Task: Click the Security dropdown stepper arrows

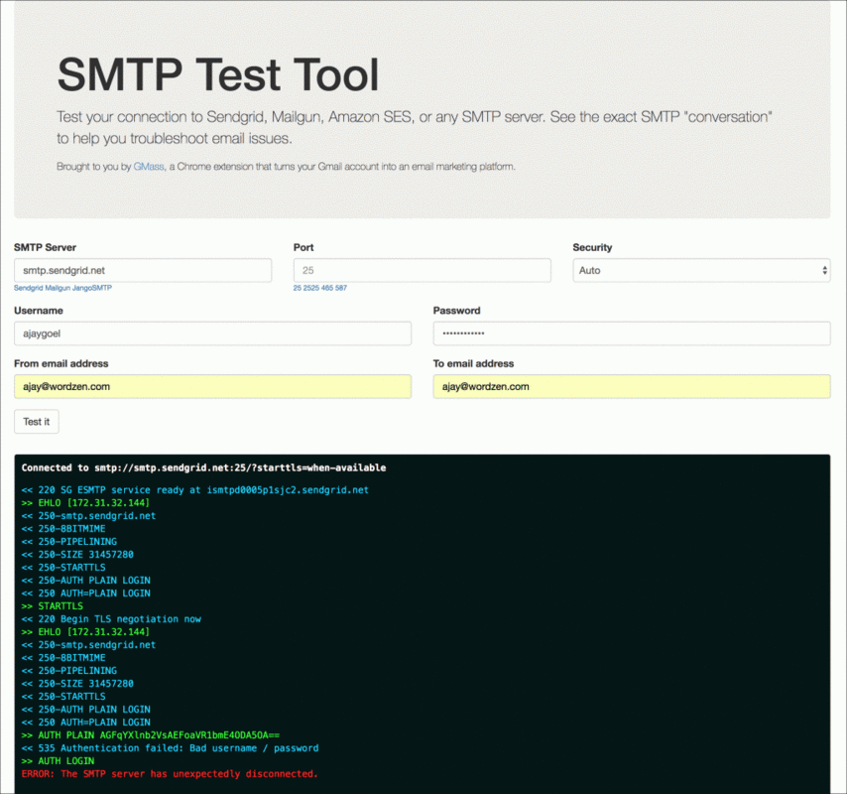Action: (823, 270)
